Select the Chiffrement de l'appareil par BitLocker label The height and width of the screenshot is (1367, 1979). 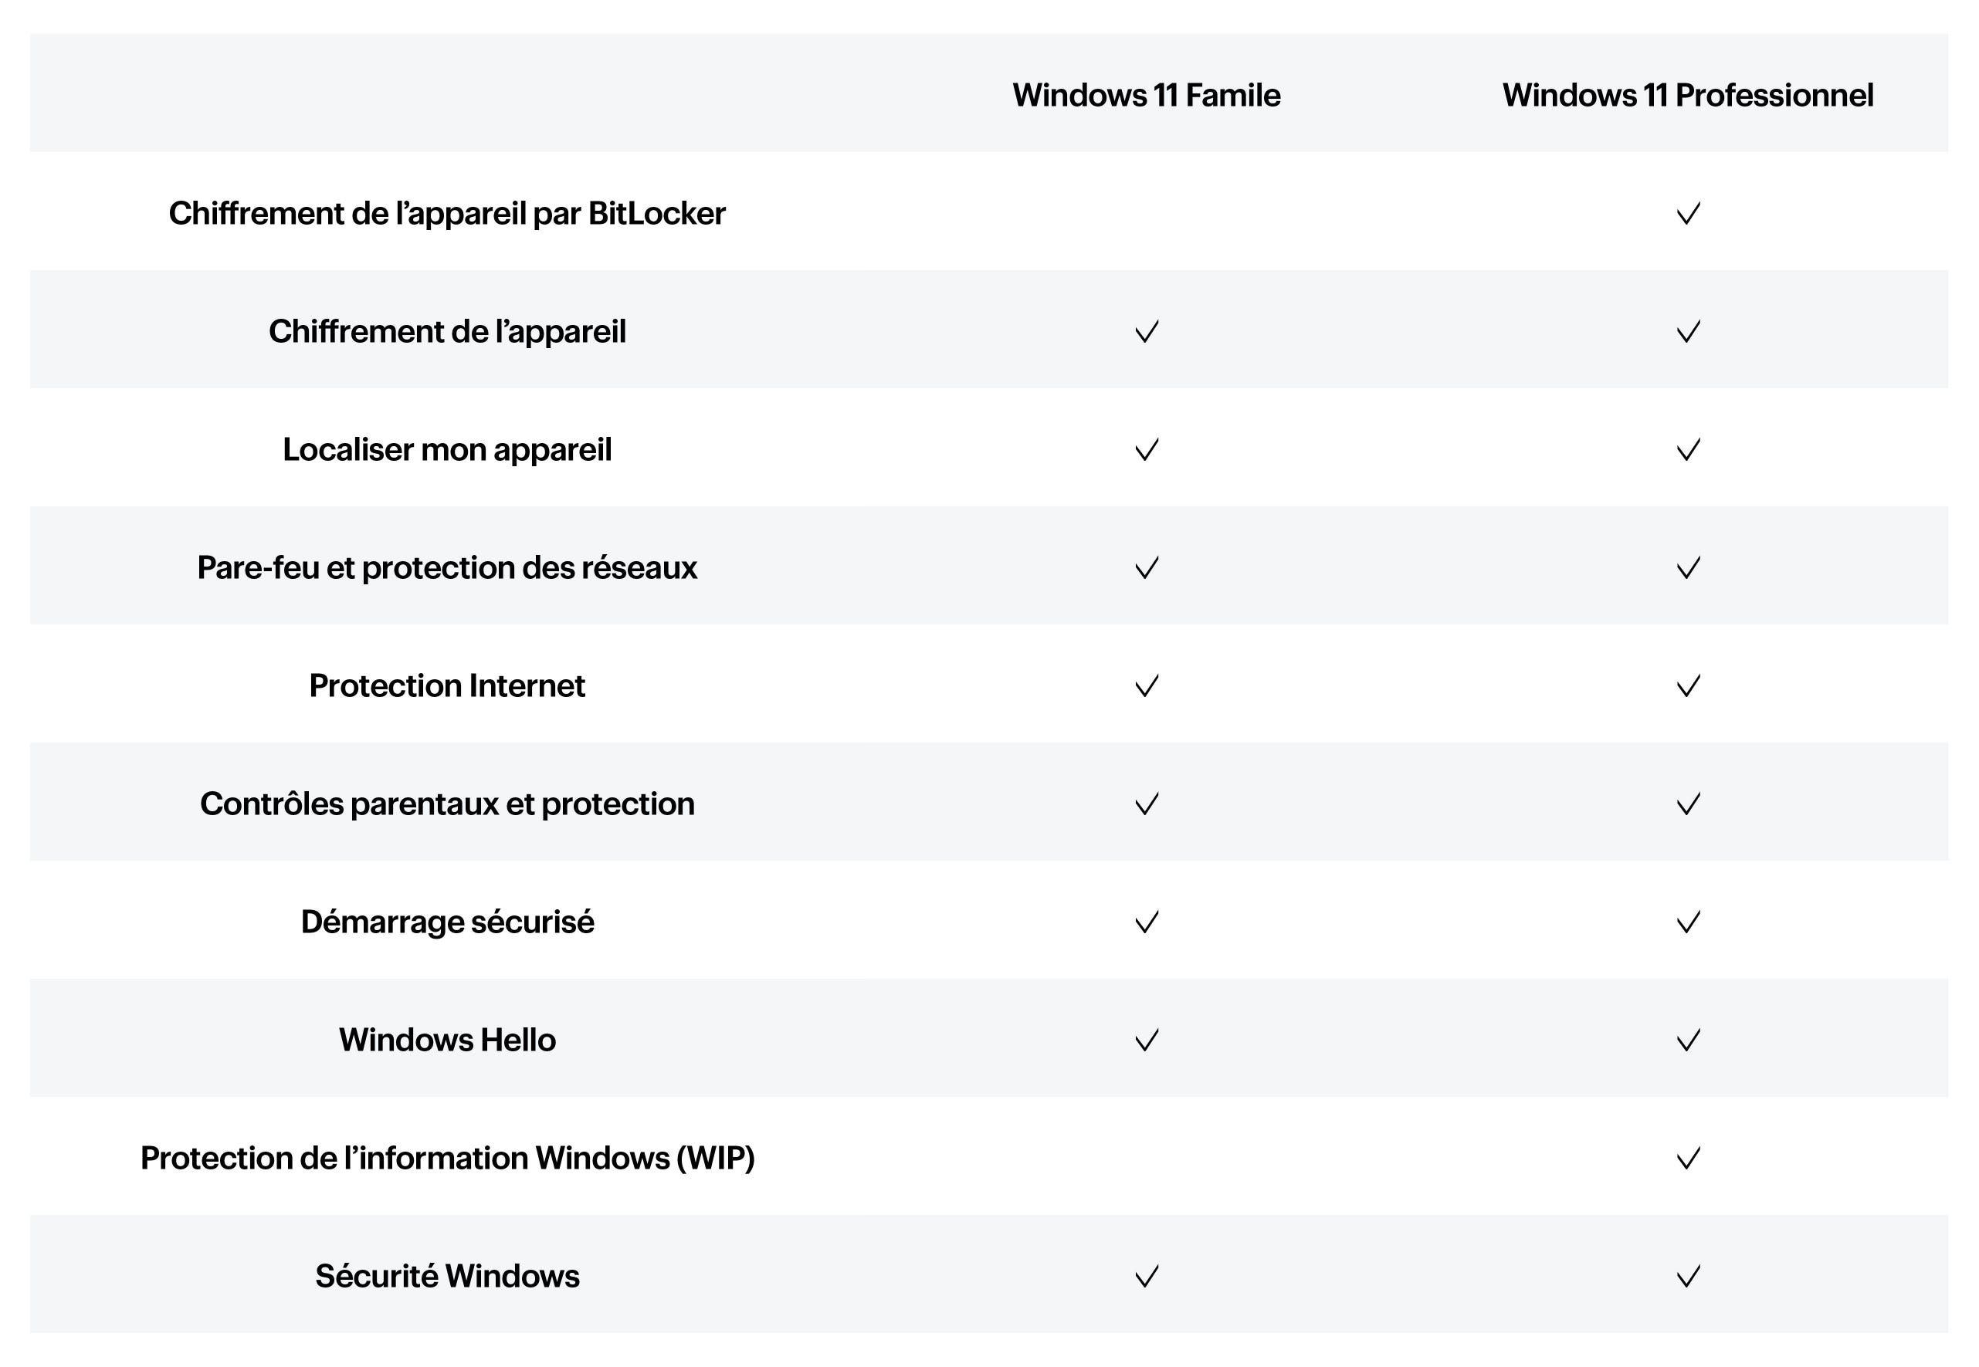pyautogui.click(x=447, y=214)
